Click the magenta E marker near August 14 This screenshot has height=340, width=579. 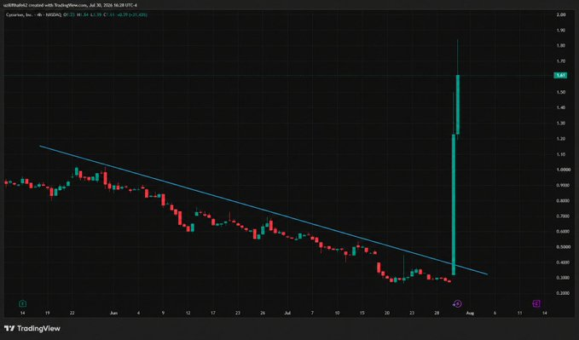point(536,303)
